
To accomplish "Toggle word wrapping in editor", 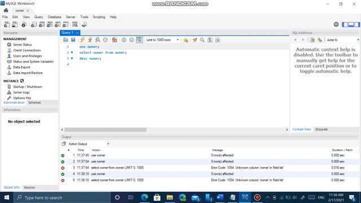I will pos(218,40).
